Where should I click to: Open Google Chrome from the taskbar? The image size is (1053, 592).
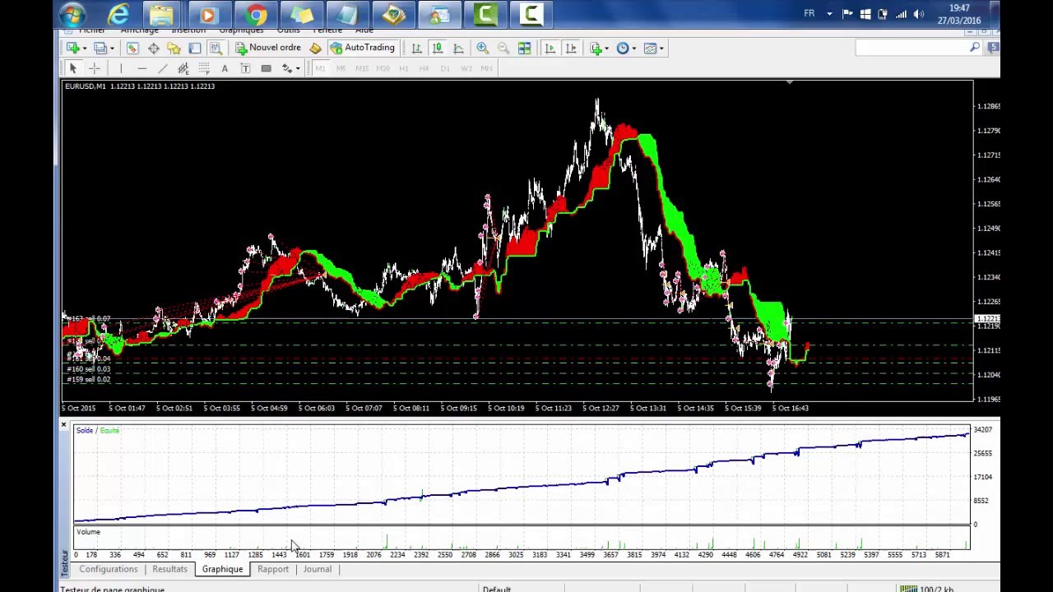click(x=256, y=14)
